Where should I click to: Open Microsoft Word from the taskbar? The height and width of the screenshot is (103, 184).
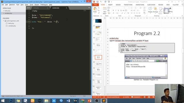pyautogui.click(x=68, y=101)
